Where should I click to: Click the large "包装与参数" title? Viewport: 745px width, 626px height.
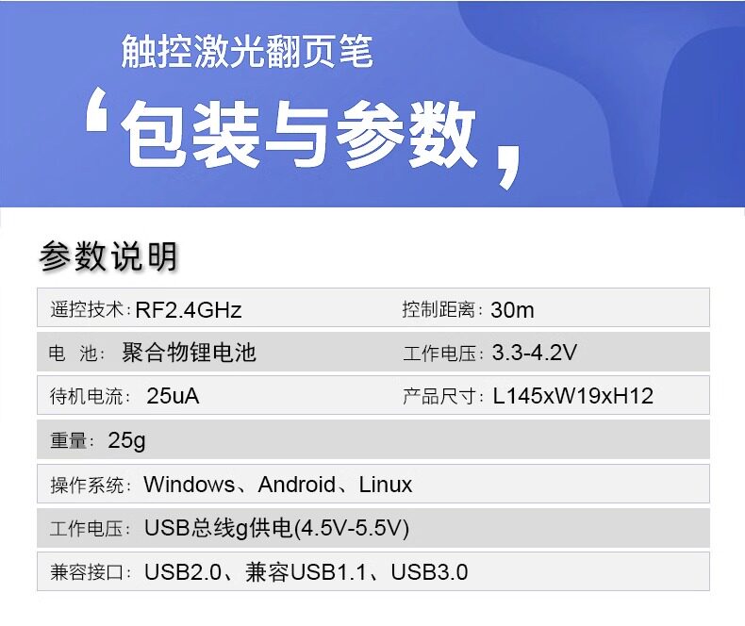click(301, 133)
